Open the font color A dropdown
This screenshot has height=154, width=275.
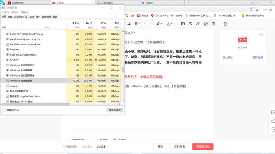tap(169, 24)
